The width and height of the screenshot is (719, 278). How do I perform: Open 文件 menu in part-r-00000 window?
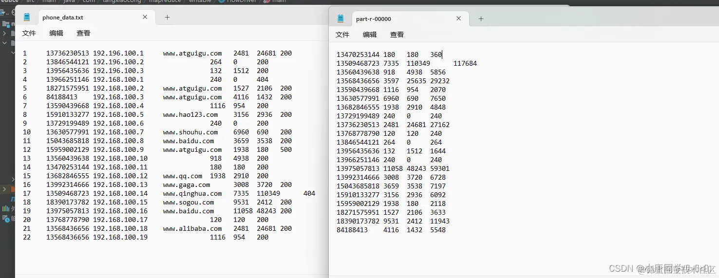pos(342,35)
